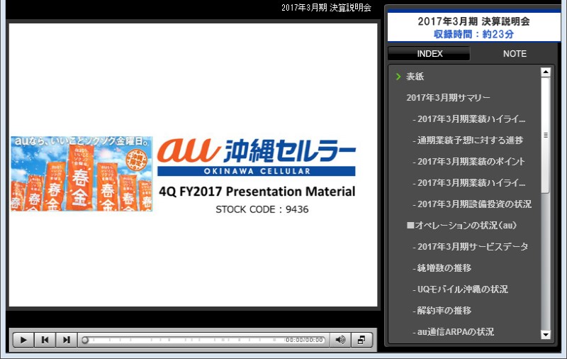The height and width of the screenshot is (359, 567).
Task: Open 2017年3月期業績のポイント chapter
Action: pyautogui.click(x=468, y=161)
